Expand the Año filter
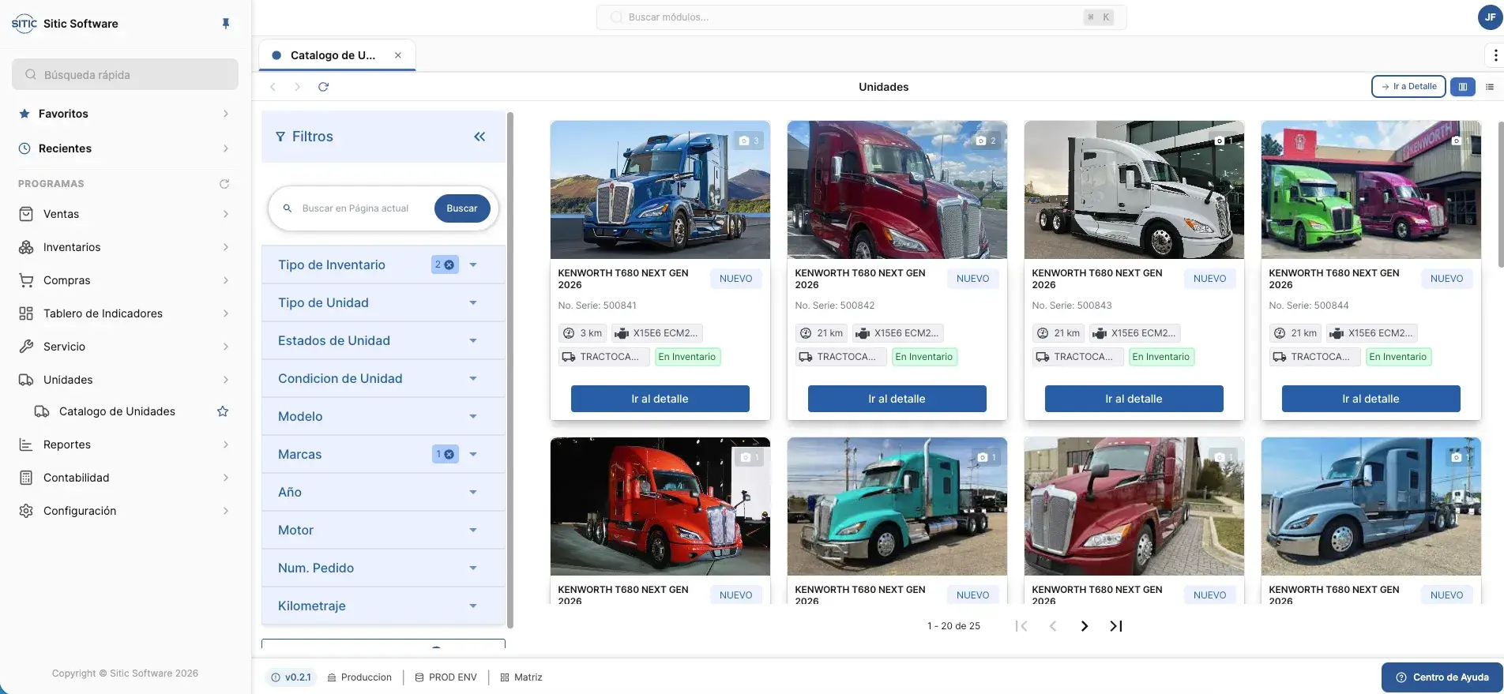1504x694 pixels. [x=383, y=493]
